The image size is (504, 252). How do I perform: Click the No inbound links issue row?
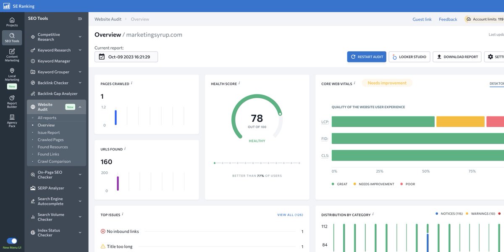coord(202,231)
